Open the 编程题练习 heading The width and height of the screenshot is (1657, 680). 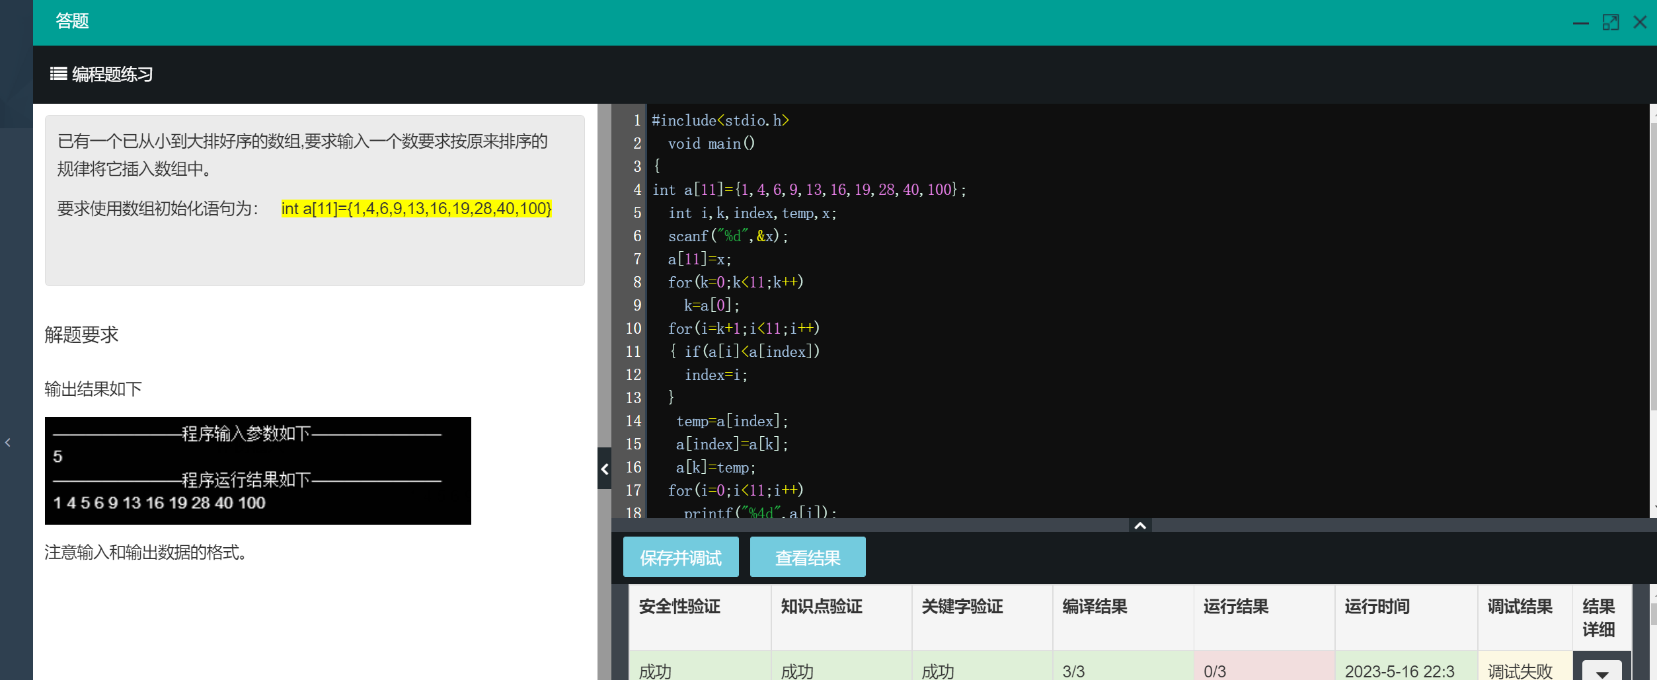click(x=112, y=74)
